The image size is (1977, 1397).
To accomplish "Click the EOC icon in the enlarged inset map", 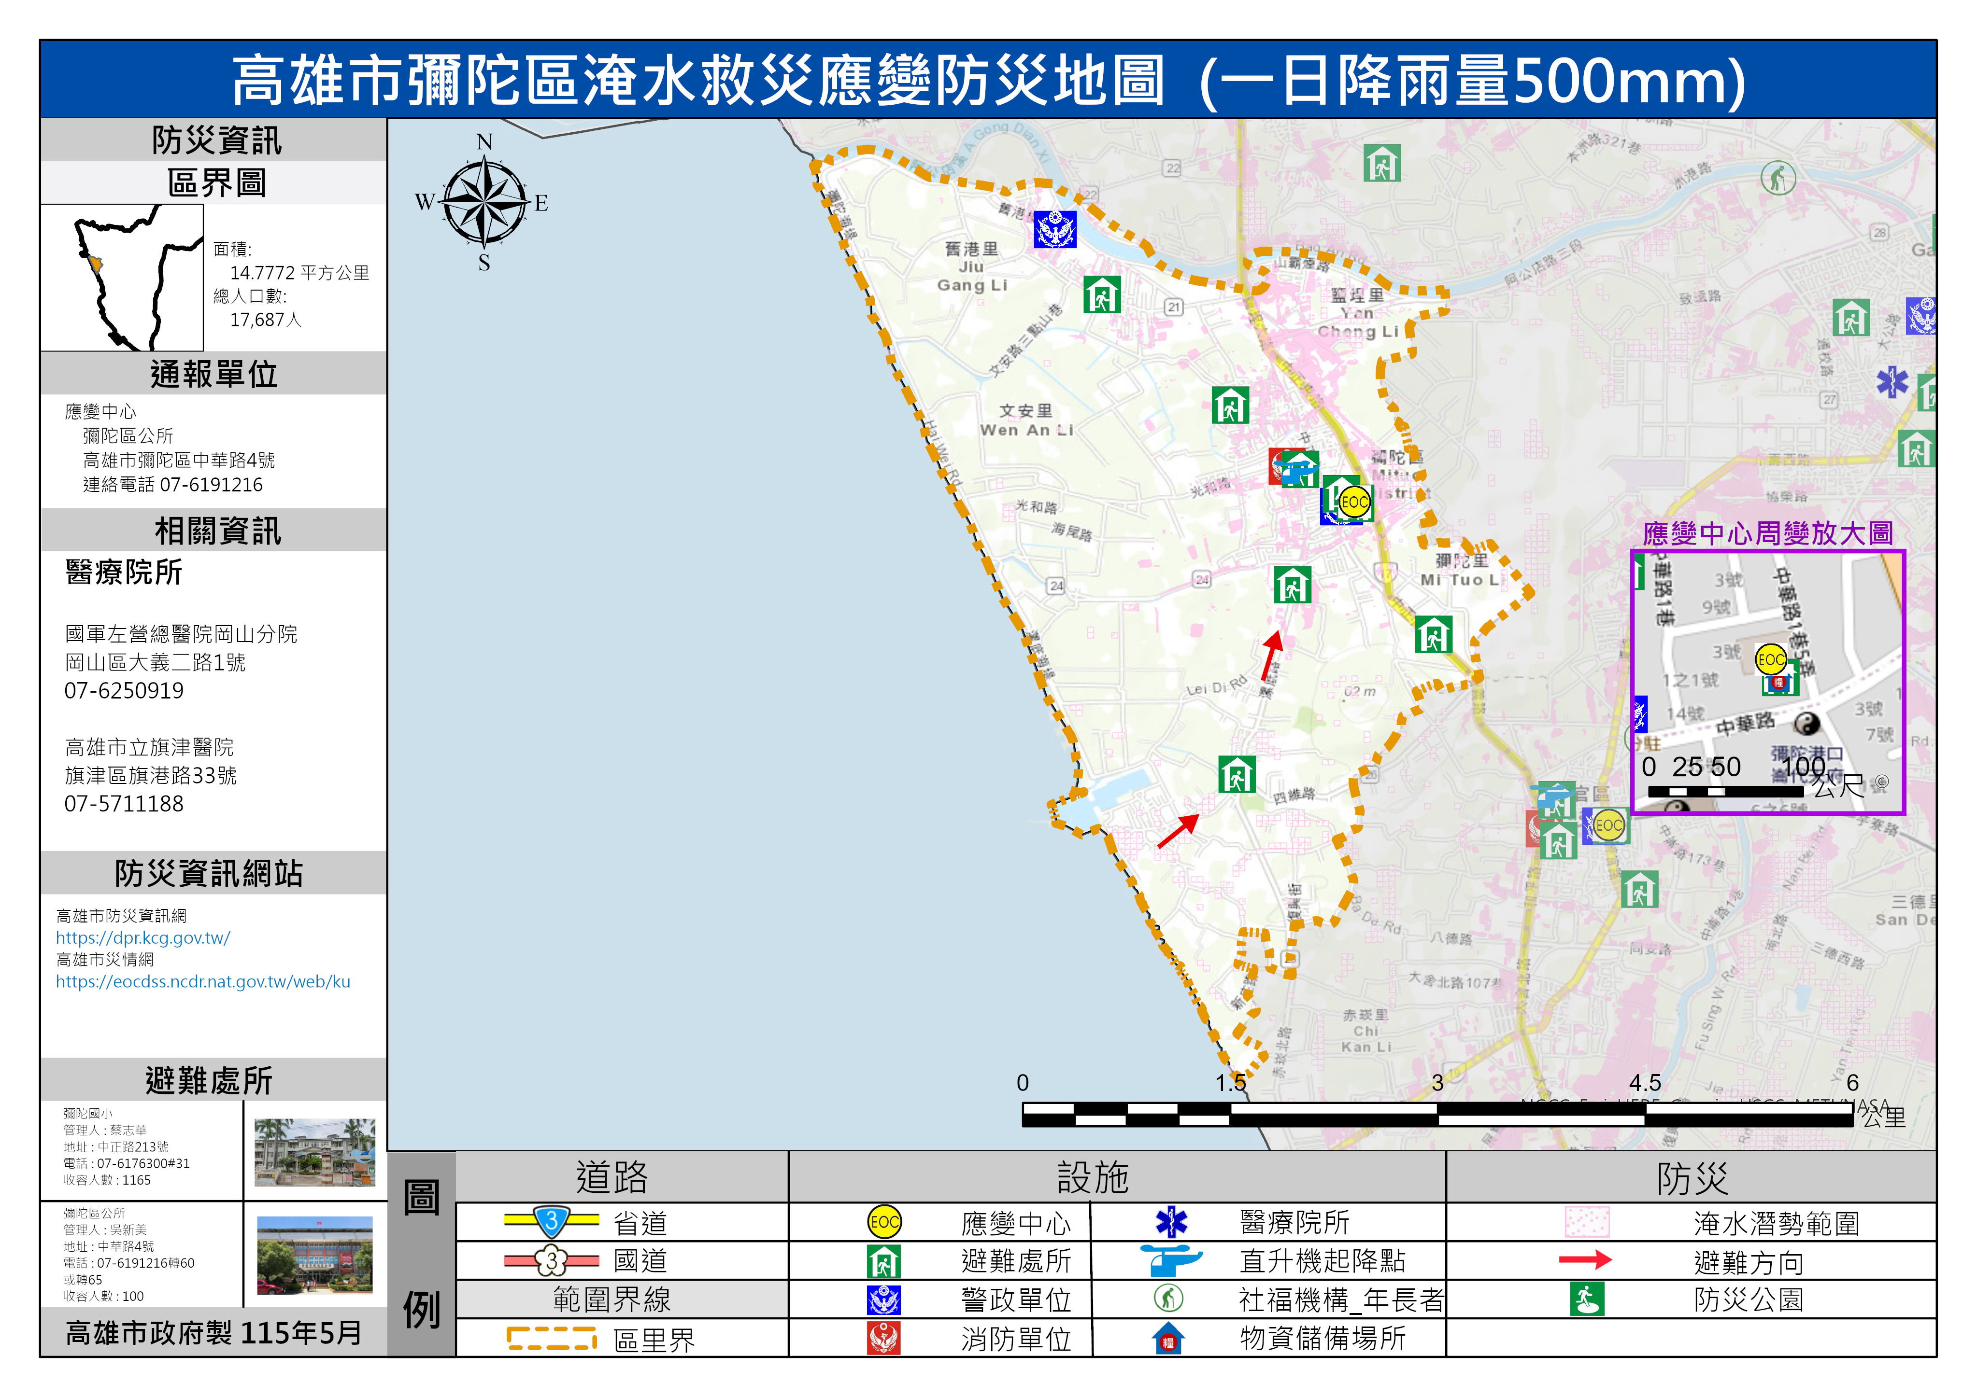I will click(x=1770, y=660).
